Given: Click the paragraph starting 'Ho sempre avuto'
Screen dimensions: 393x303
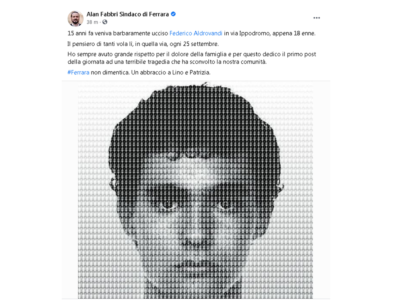Looking at the screenshot, I should [192, 58].
